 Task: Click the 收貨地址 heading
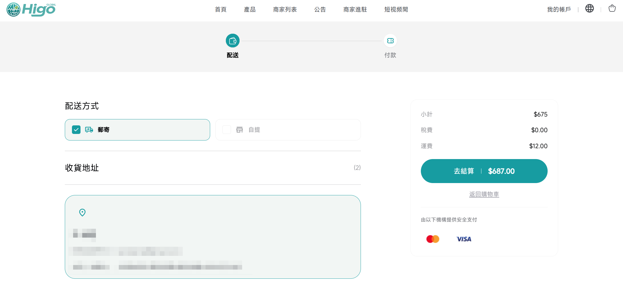(82, 168)
